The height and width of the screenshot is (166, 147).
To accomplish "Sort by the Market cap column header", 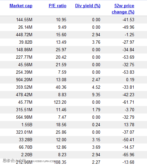I will click(x=21, y=6).
